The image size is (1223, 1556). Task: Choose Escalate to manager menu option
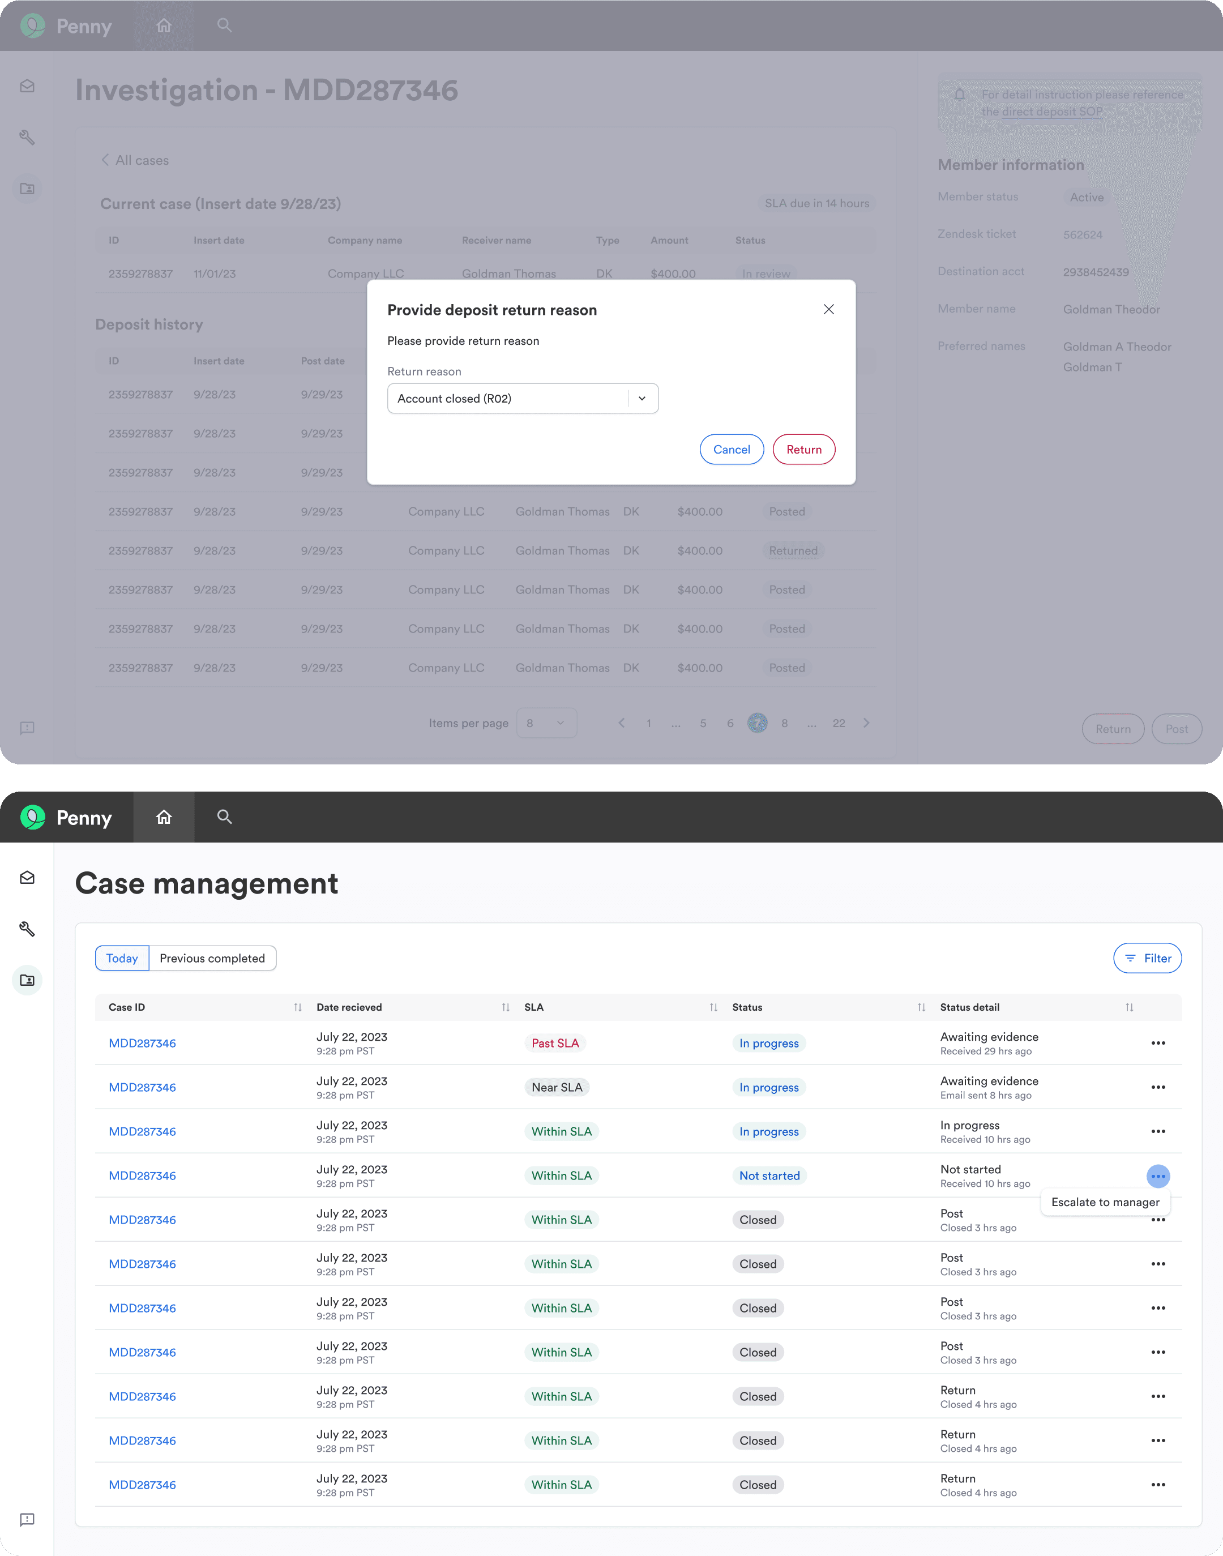pos(1105,1202)
